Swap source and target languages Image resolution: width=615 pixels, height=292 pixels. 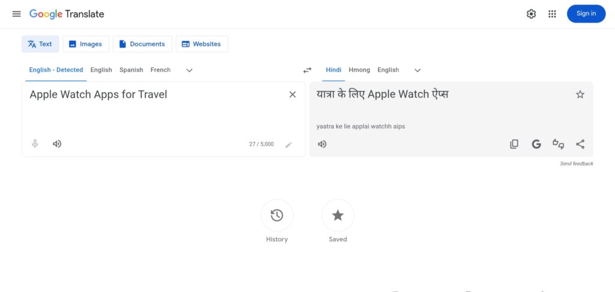coord(307,70)
